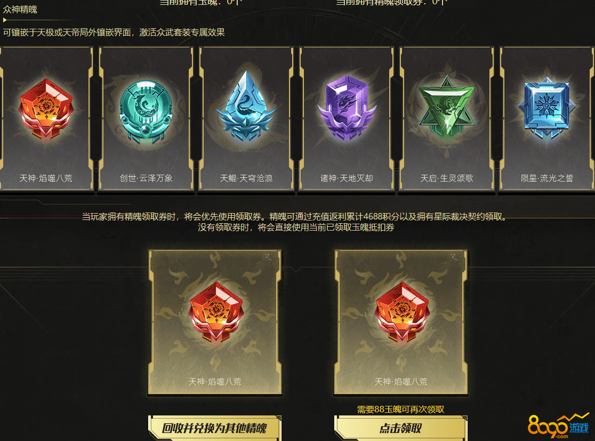Click the 点击领取 button

[401, 428]
